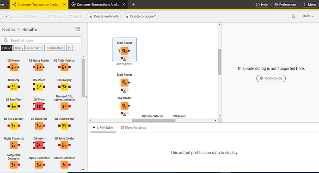Enable the Read/Write filter tag

(x=35, y=48)
